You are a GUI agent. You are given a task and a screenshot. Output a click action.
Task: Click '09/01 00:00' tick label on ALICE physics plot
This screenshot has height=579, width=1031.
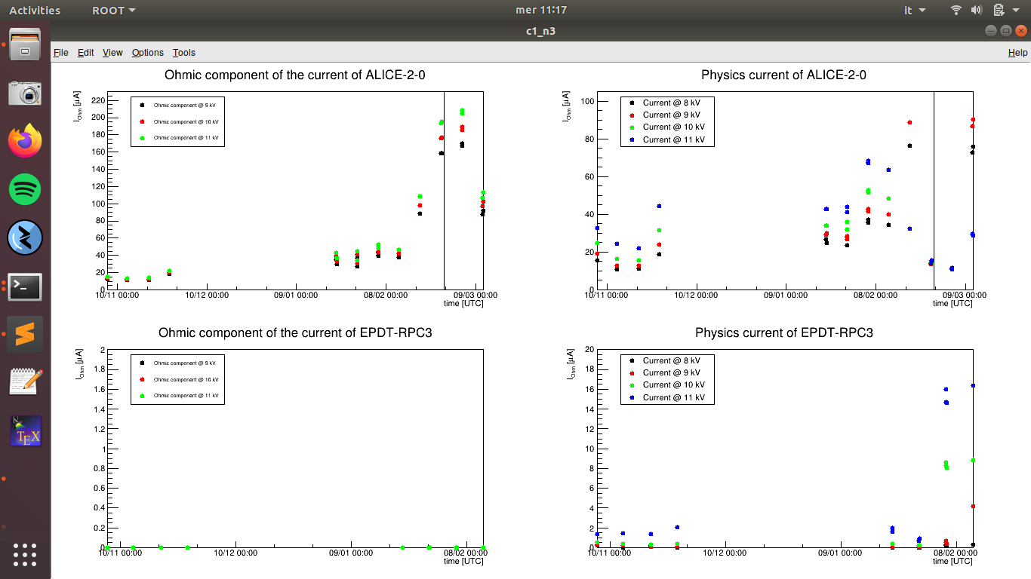point(787,296)
